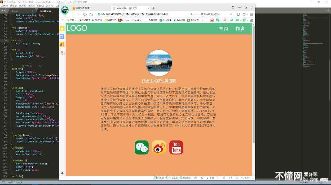Image resolution: width=331 pixels, height=185 pixels.
Task: Click the browser search input field
Action: (x=214, y=14)
